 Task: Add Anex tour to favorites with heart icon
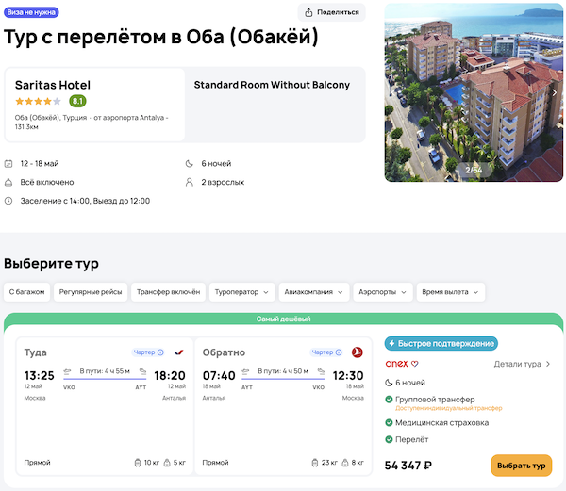[x=415, y=364]
